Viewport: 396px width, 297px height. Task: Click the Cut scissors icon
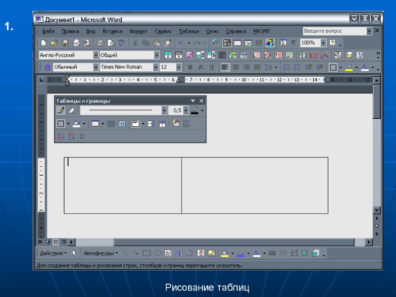[135, 43]
